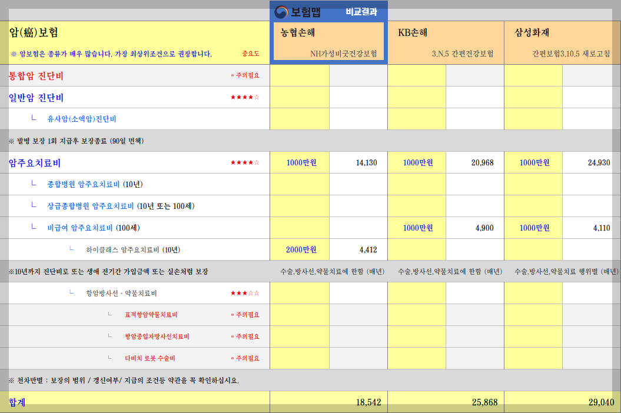Select the 암(癌)보험 title cell
This screenshot has height=413, width=621.
tap(34, 32)
